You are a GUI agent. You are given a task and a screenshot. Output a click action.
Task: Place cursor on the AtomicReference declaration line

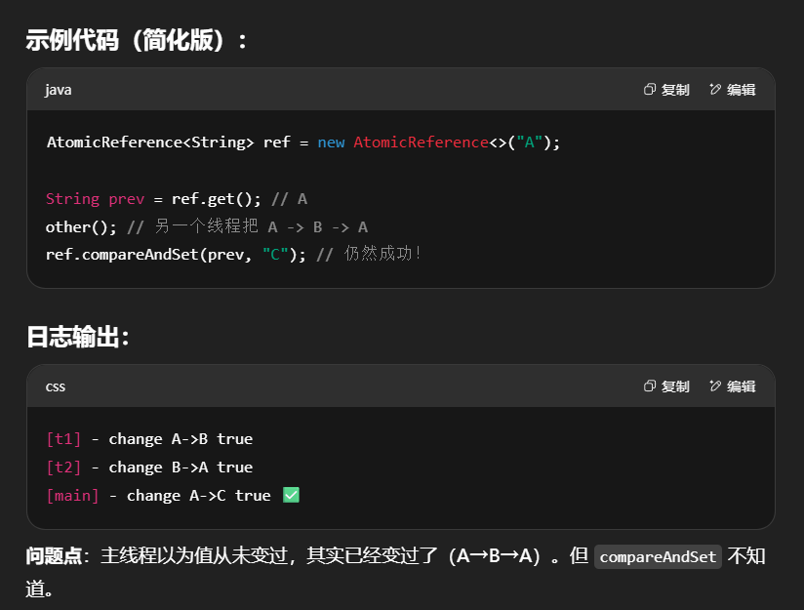(302, 142)
